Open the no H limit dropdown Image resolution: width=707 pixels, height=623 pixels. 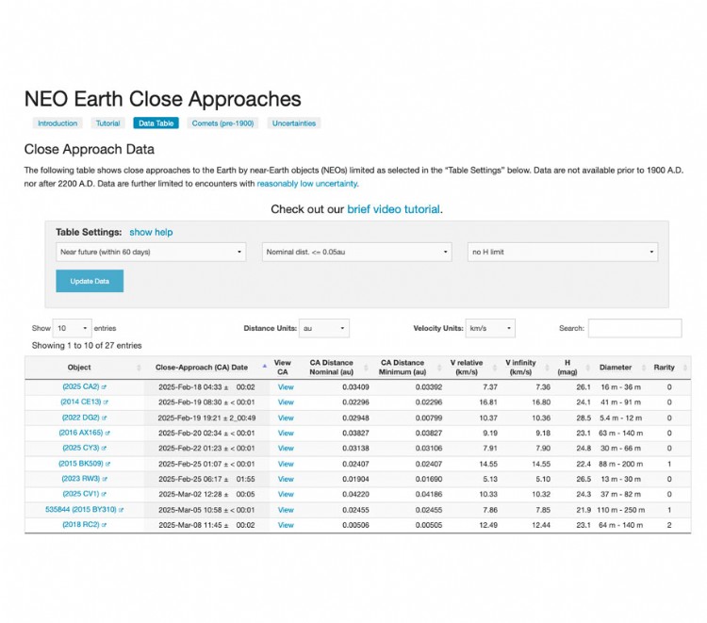pyautogui.click(x=563, y=252)
